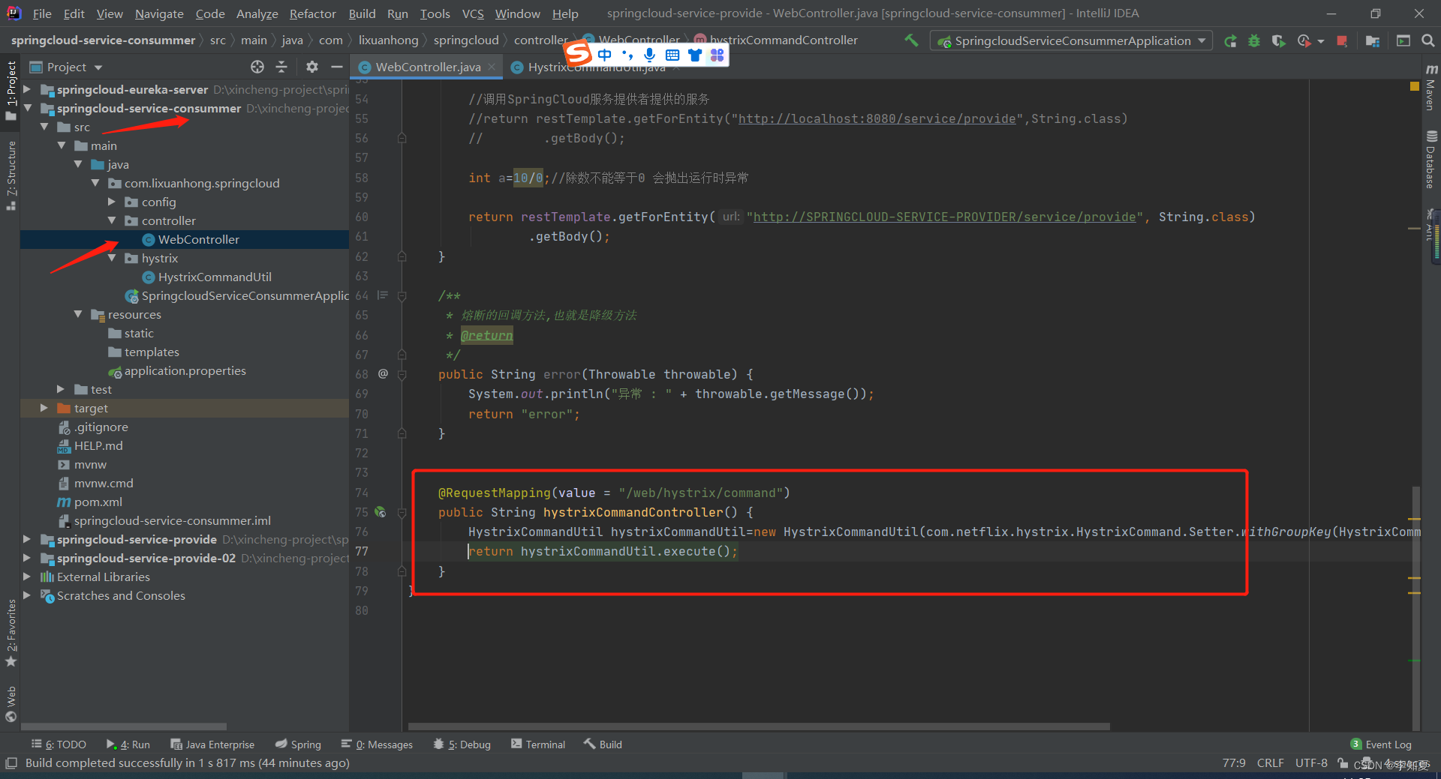Start debugging with the green bug icon
The width and height of the screenshot is (1441, 779).
[x=1254, y=41]
